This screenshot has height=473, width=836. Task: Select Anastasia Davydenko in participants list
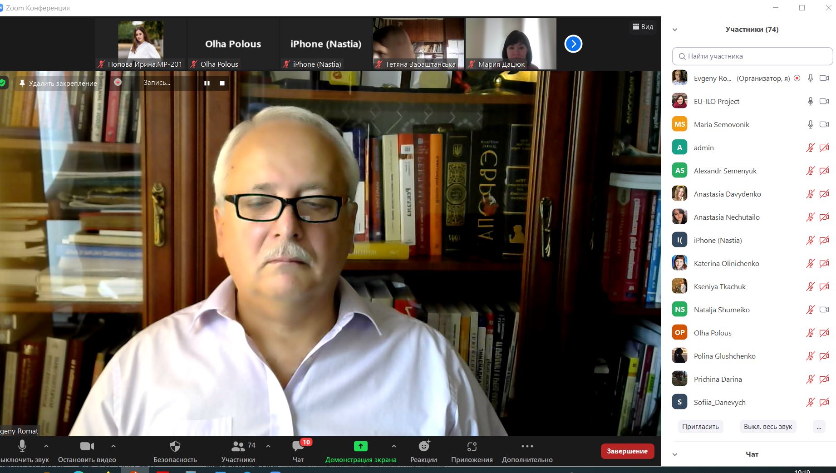[727, 194]
